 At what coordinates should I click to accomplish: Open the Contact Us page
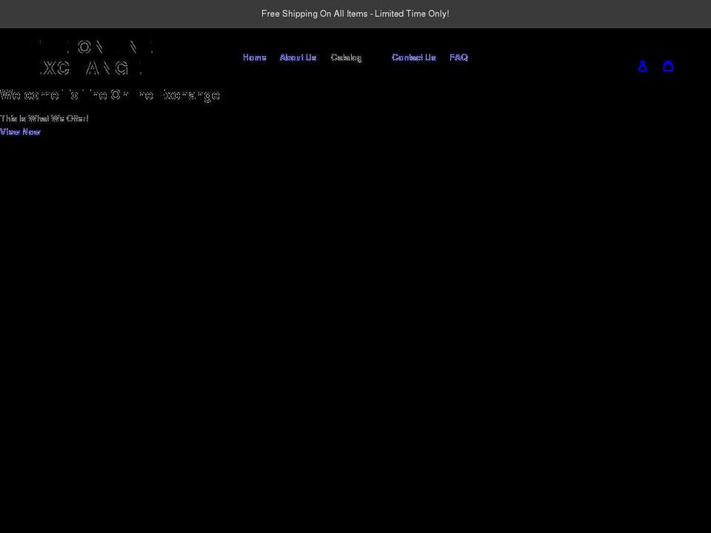coord(413,58)
